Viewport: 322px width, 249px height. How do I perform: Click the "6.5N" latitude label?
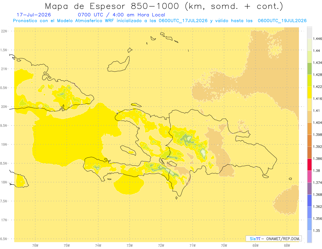3,239
